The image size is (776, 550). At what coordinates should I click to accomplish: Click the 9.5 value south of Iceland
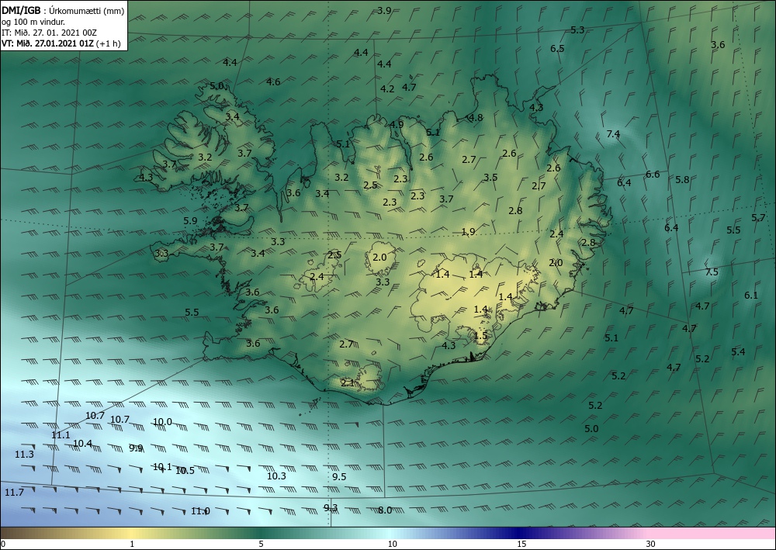click(339, 477)
